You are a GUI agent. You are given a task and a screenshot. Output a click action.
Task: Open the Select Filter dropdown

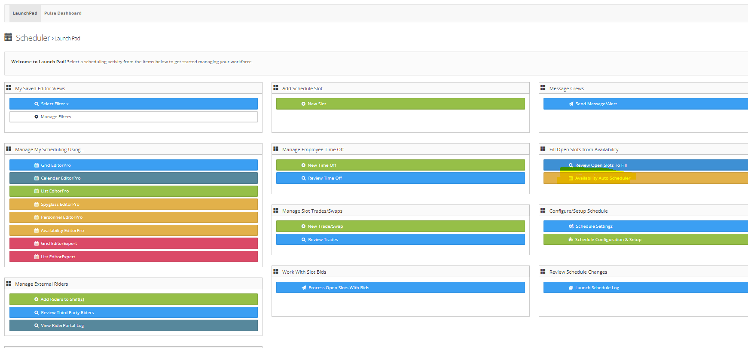click(133, 104)
